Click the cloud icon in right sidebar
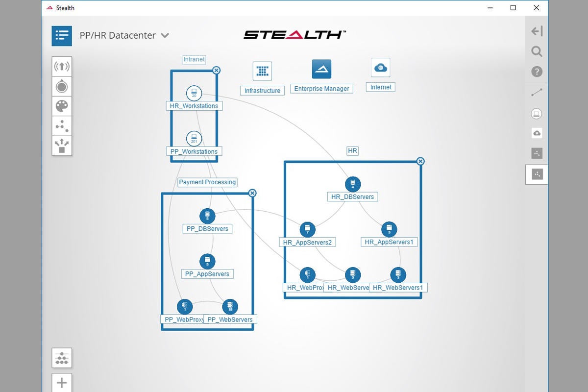The height and width of the screenshot is (392, 588). click(x=537, y=133)
